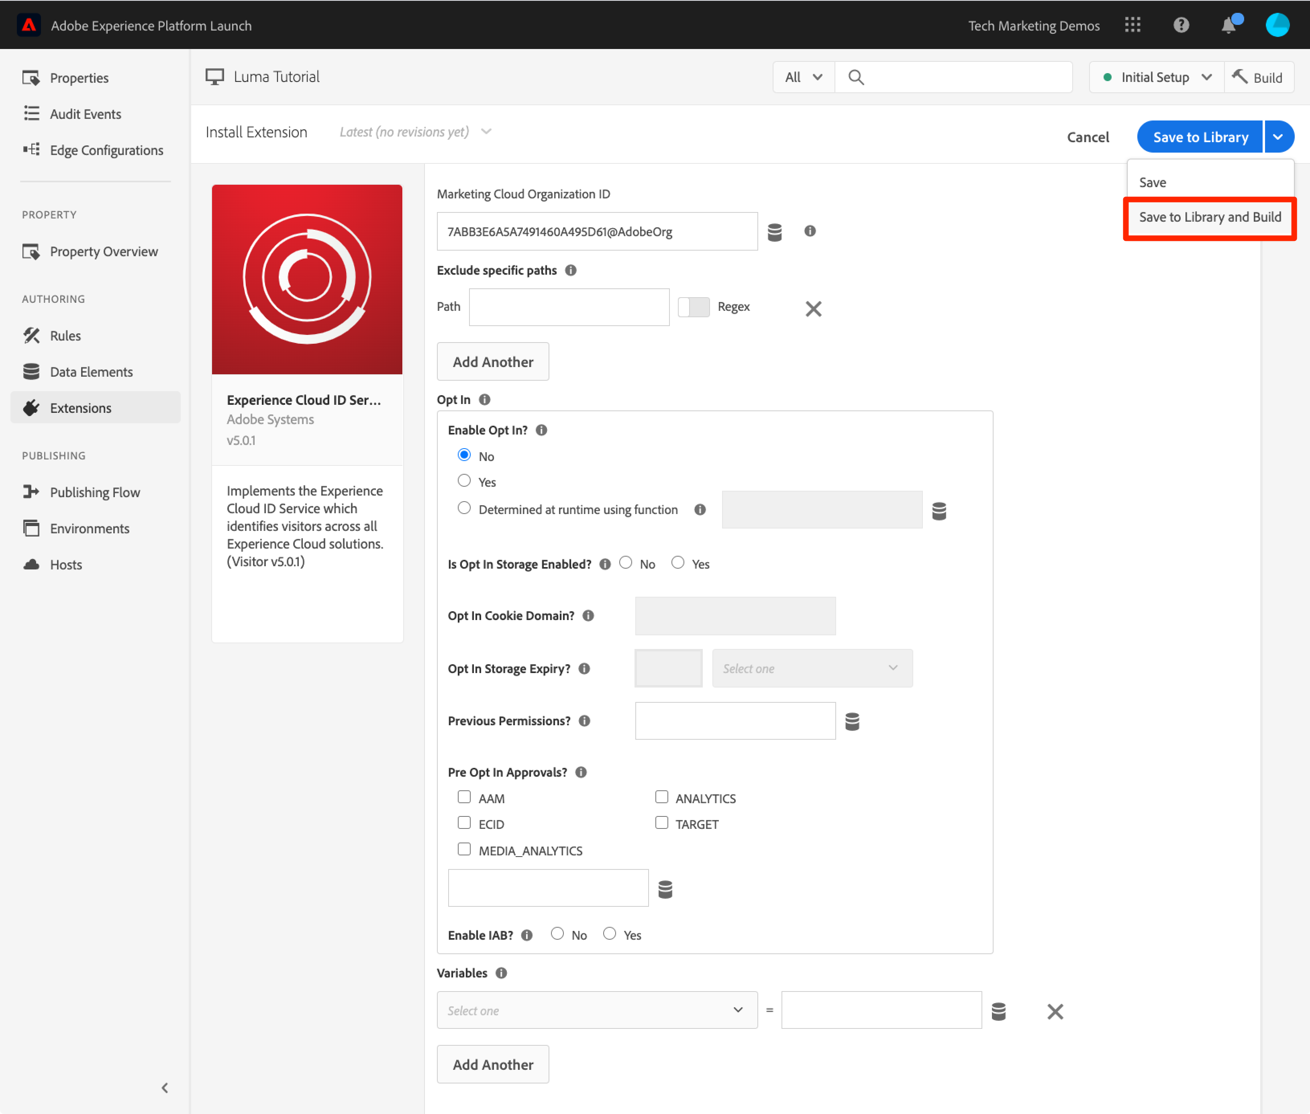
Task: Click info icon next to Exclude specific paths
Action: pos(571,270)
